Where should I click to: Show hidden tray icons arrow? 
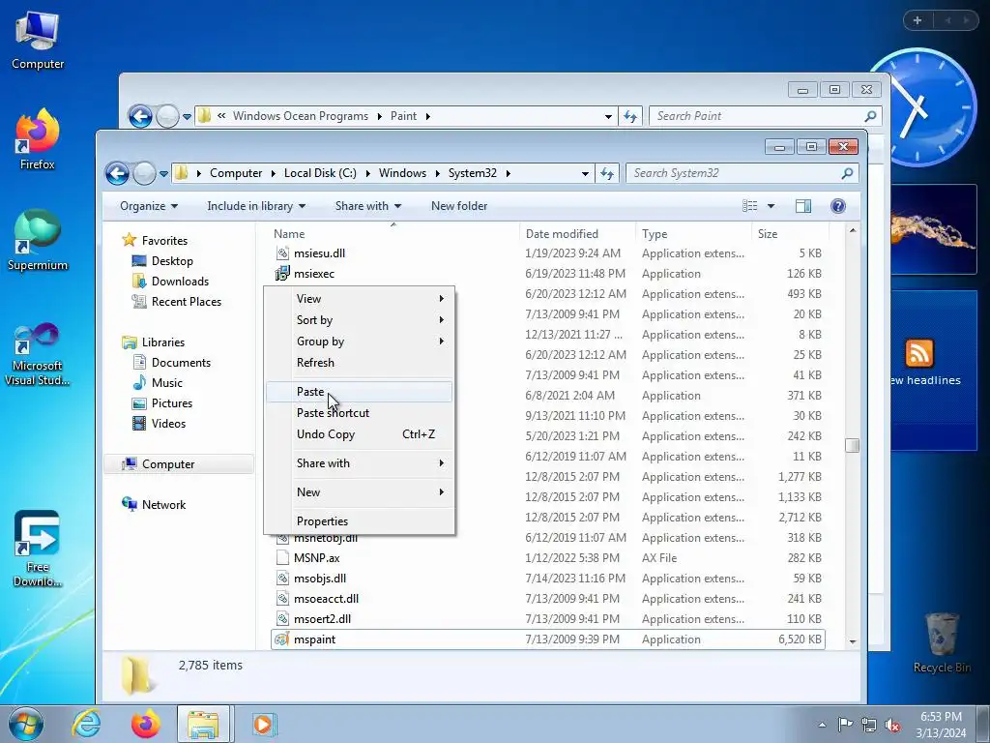pyautogui.click(x=822, y=725)
